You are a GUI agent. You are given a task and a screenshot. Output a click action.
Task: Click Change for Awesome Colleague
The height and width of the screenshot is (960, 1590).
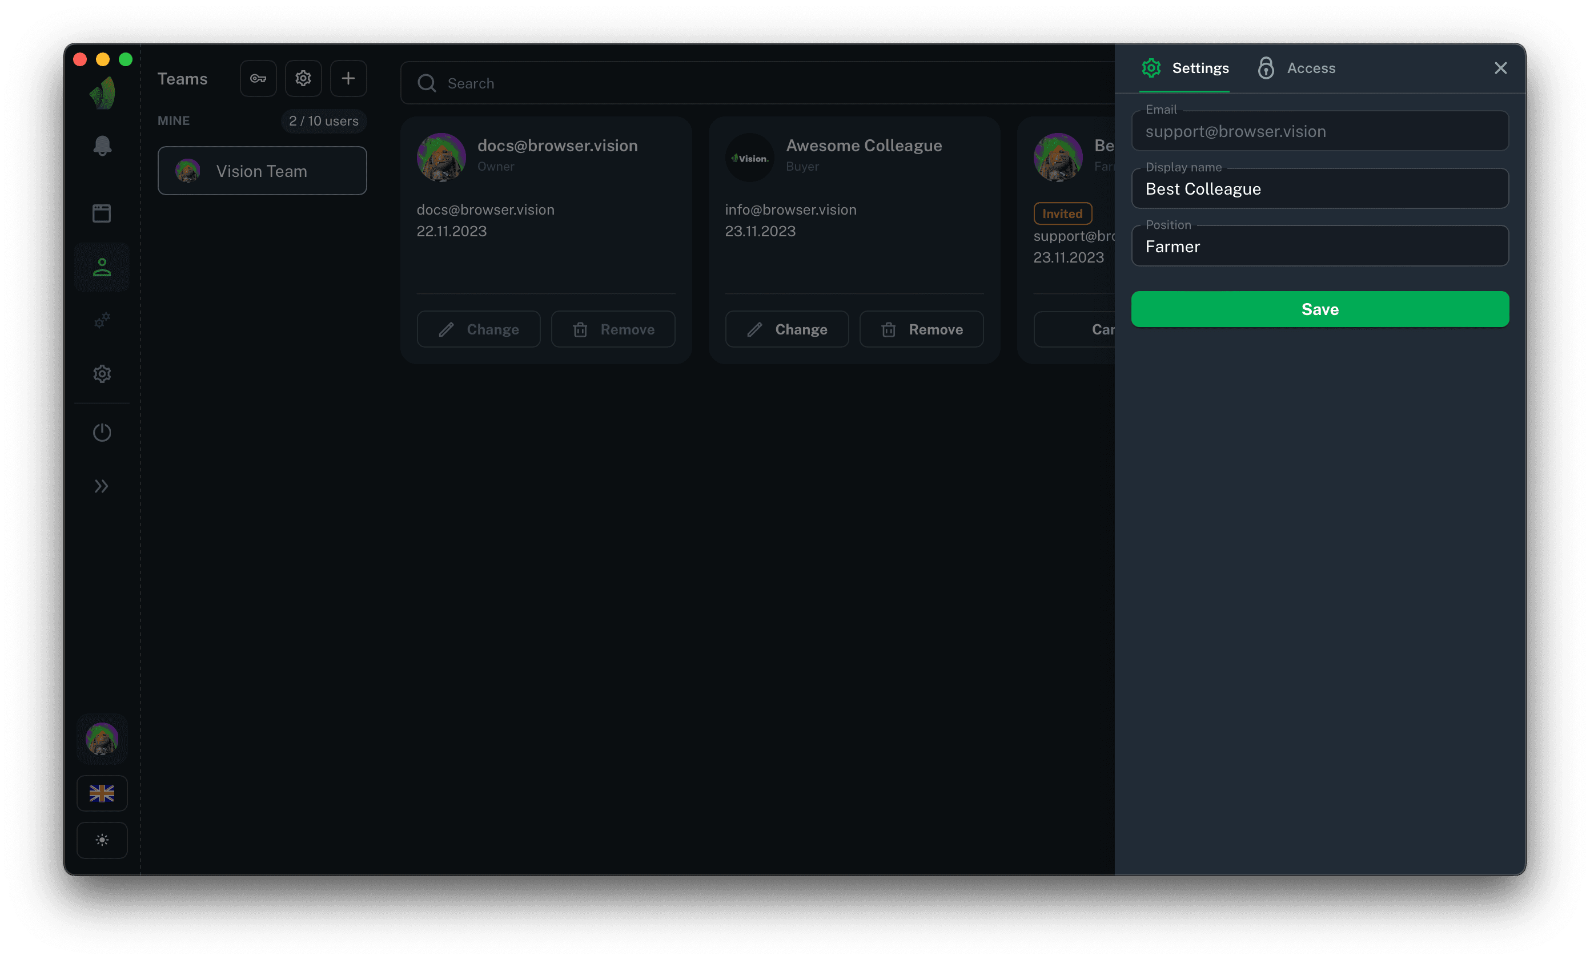point(786,329)
